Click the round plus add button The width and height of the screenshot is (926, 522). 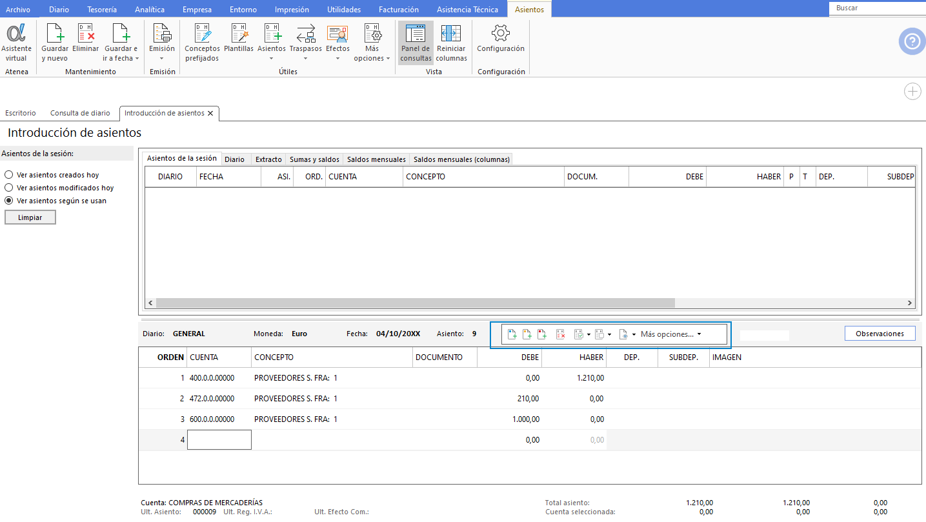click(912, 92)
